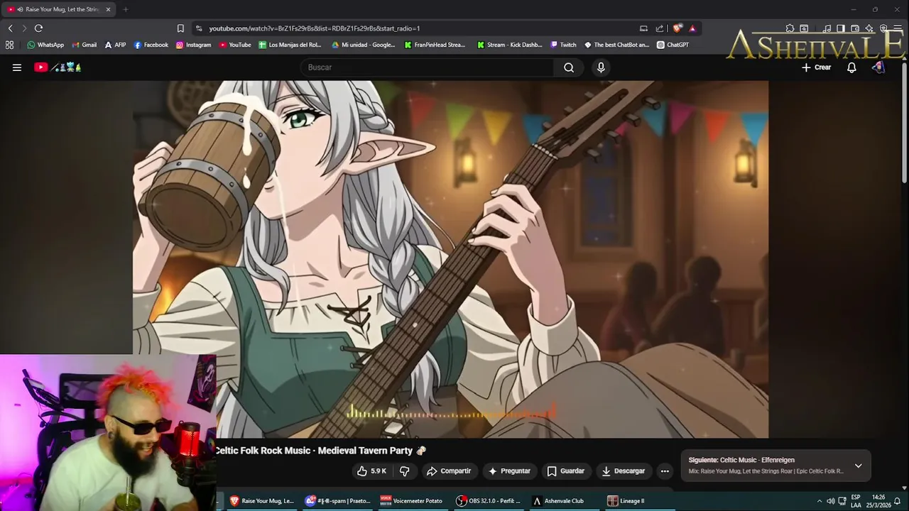Viewport: 909px width, 511px height.
Task: Click the Brave Rewards triangle icon
Action: (x=692, y=28)
